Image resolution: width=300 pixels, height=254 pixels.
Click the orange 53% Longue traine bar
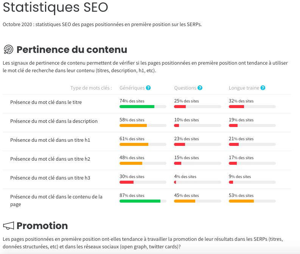click(241, 201)
